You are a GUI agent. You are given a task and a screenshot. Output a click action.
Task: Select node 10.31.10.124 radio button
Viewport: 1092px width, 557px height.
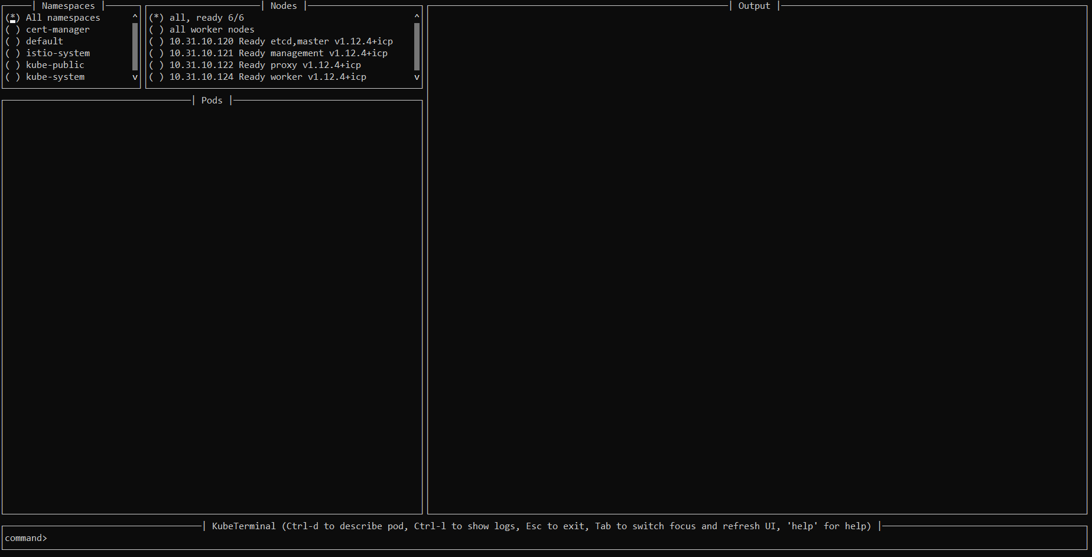(156, 77)
